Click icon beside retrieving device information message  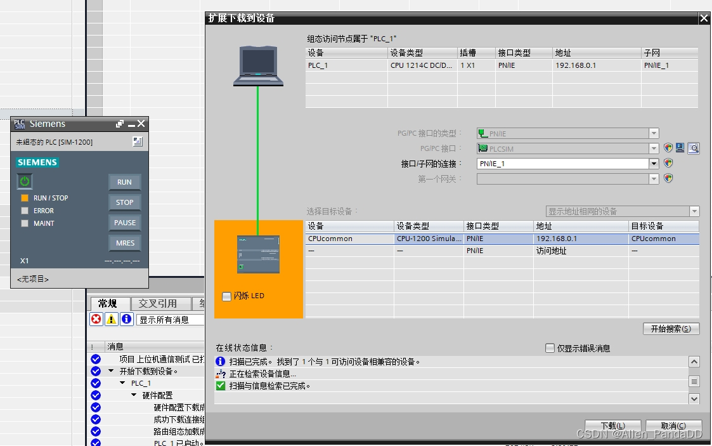[220, 374]
